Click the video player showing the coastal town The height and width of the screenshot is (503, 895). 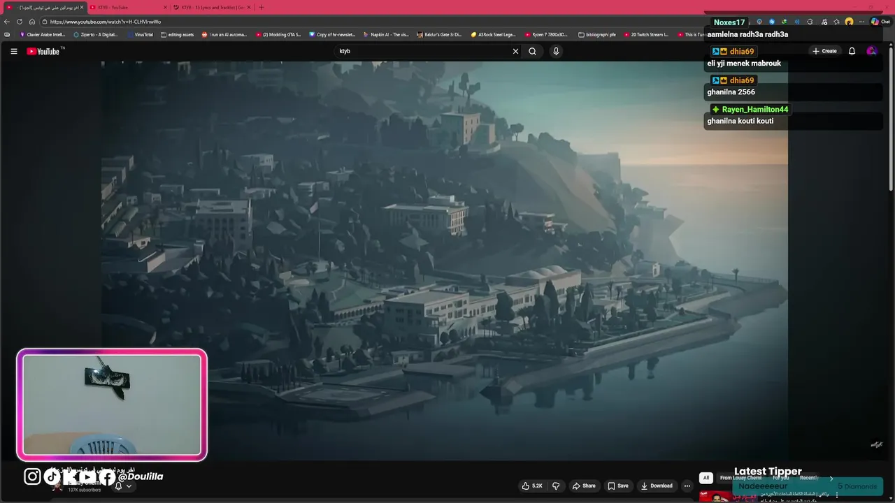coord(445,261)
